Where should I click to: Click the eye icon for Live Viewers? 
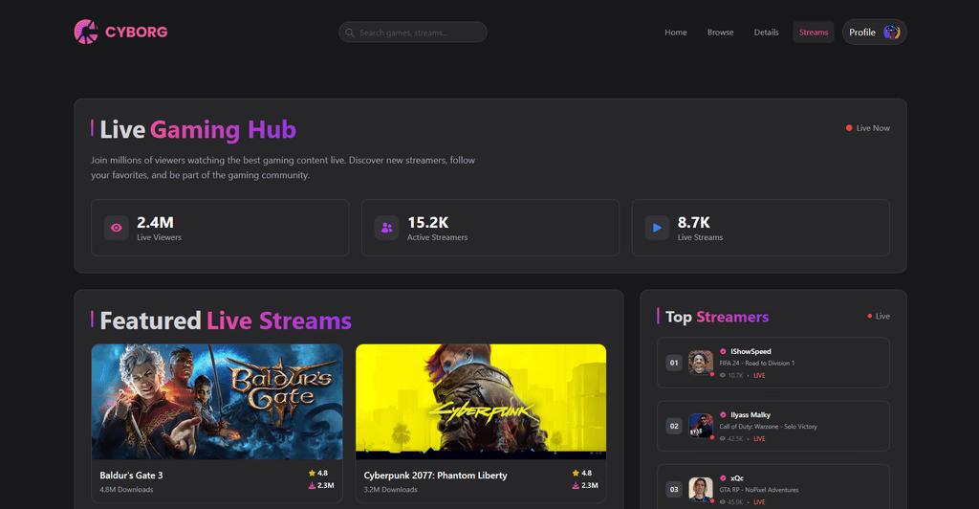point(116,228)
